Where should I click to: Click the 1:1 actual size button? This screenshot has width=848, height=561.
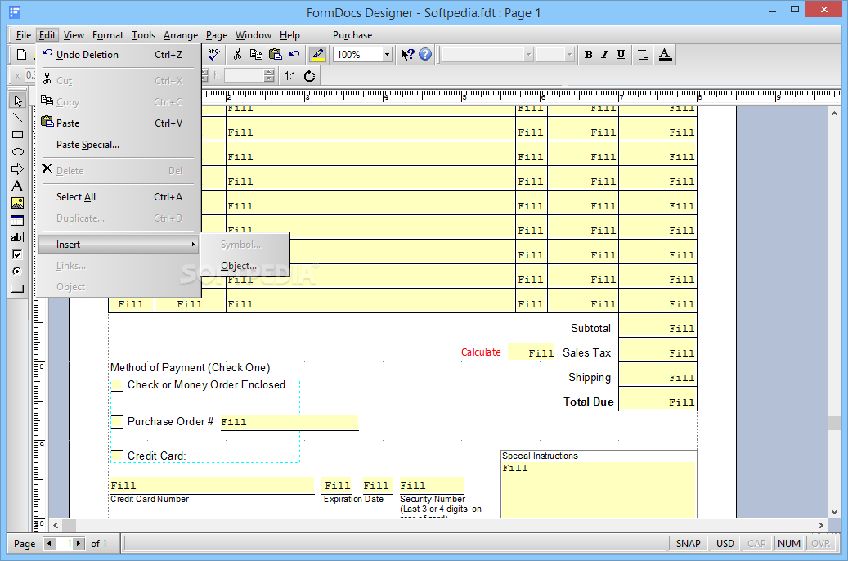290,76
